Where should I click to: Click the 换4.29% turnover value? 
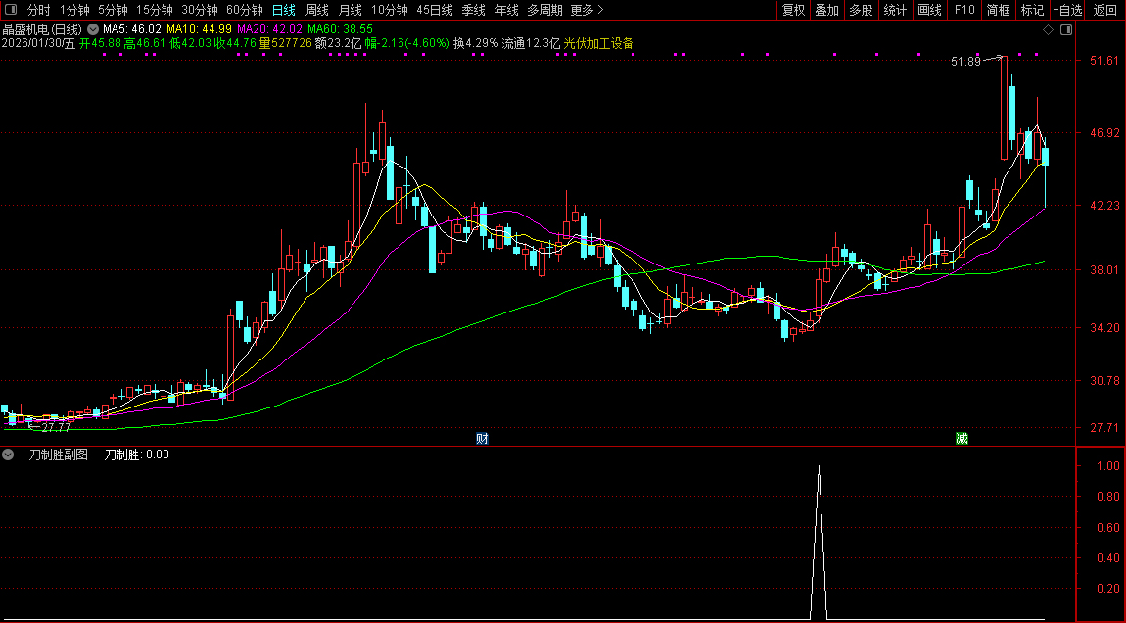coord(476,43)
